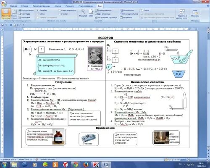Screen dimensions: 210x168
Task: Open Google Chrome from taskbar
Action: [76, 165]
